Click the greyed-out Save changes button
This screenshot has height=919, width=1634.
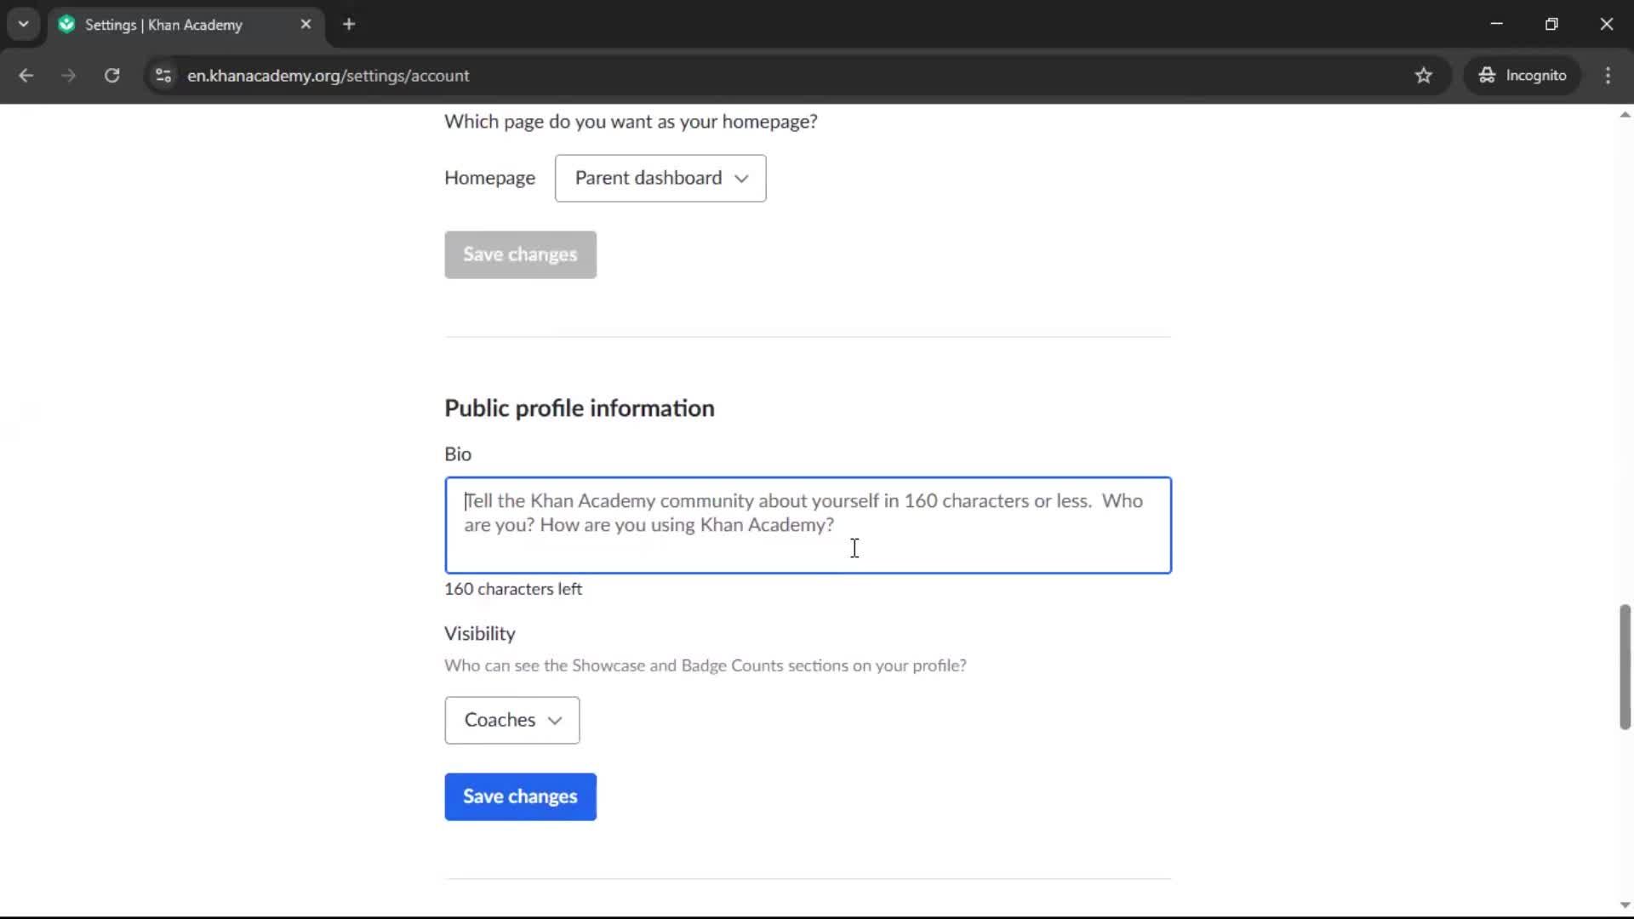coord(520,254)
